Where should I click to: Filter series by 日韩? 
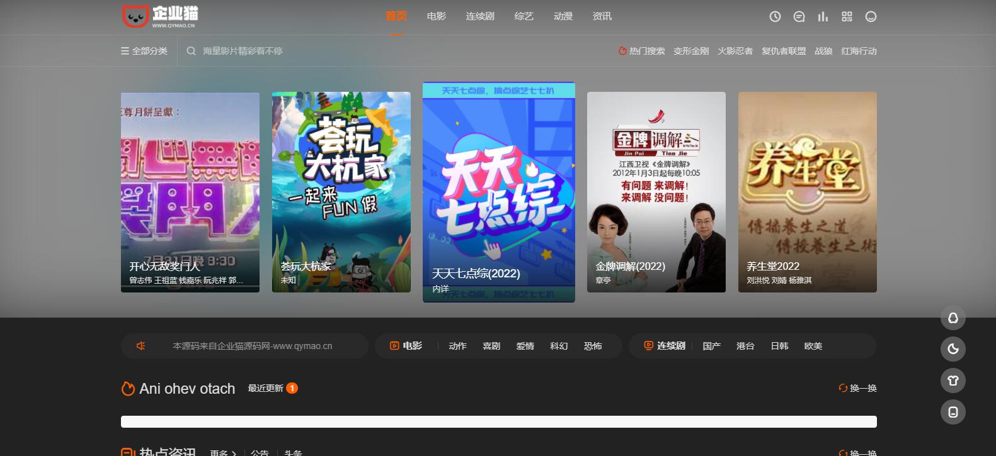pyautogui.click(x=779, y=346)
